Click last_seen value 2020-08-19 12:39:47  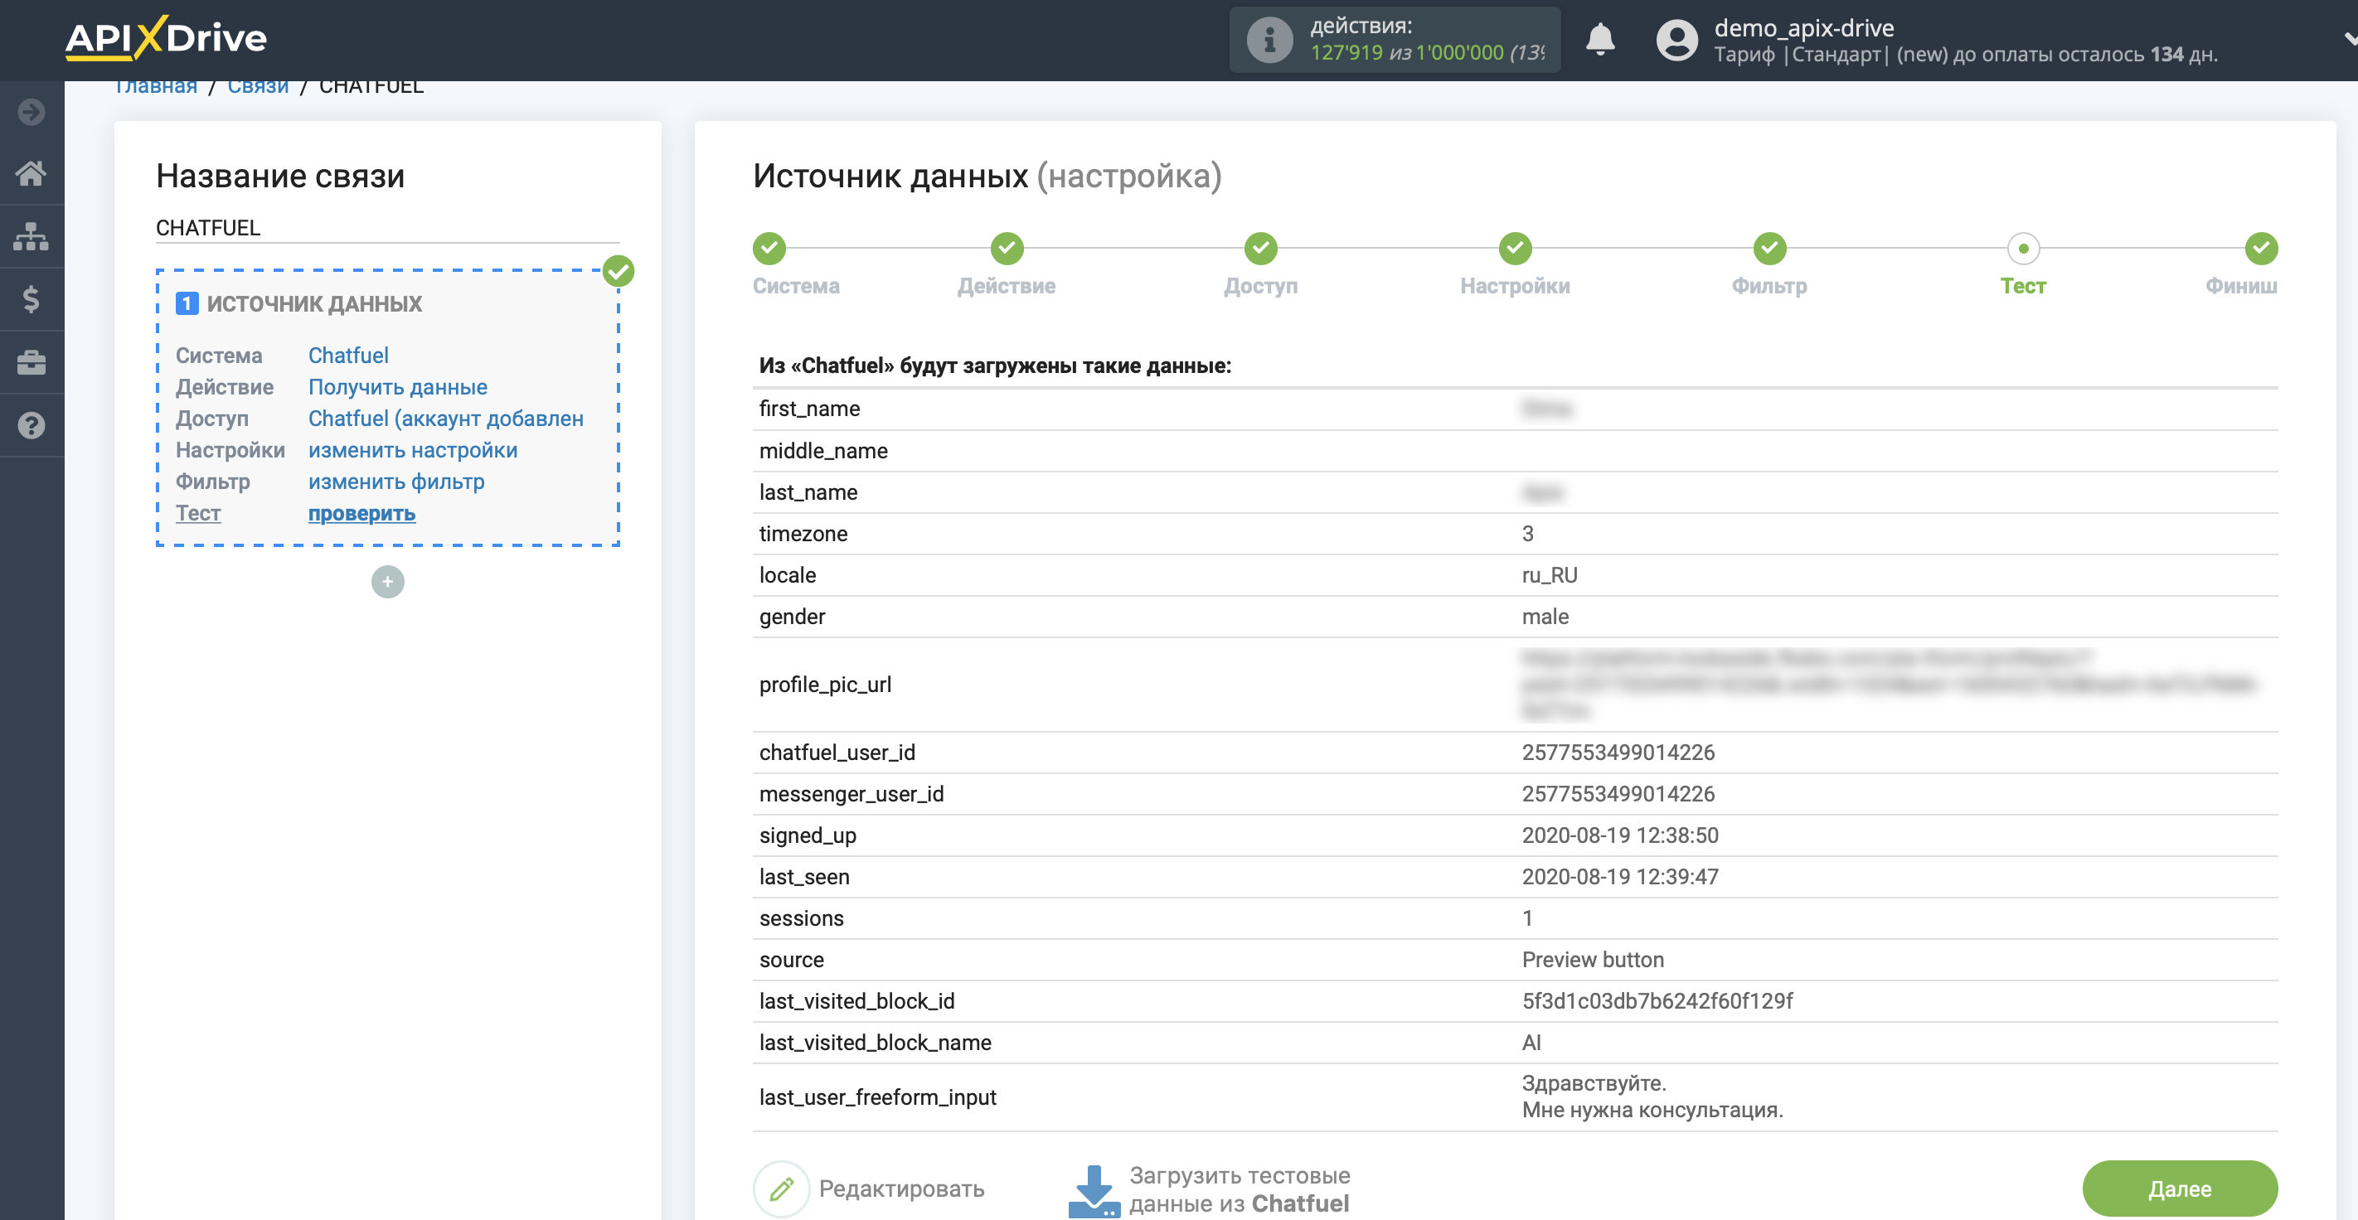[x=1619, y=877]
